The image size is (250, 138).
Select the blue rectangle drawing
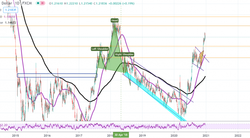(57, 75)
